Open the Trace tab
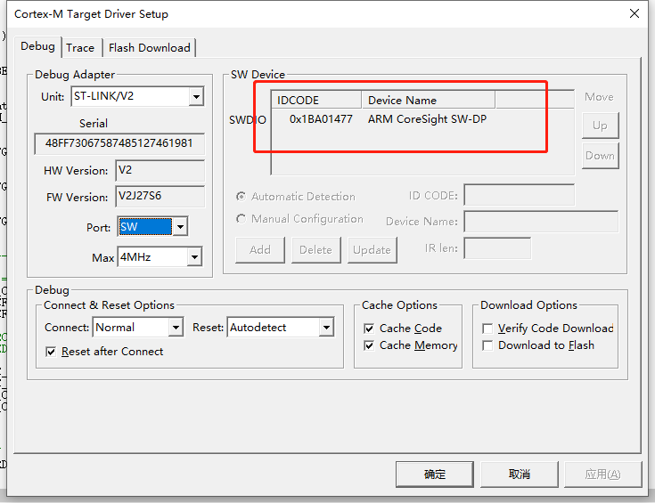 pos(80,48)
